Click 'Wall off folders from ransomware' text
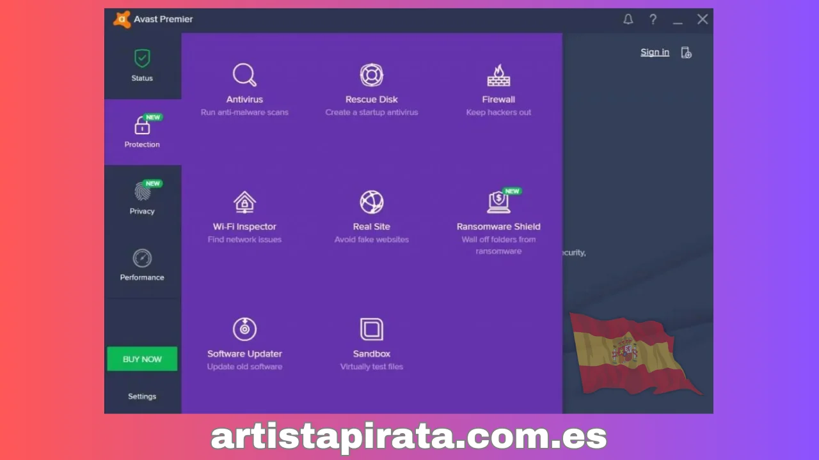The height and width of the screenshot is (460, 819). tap(498, 245)
